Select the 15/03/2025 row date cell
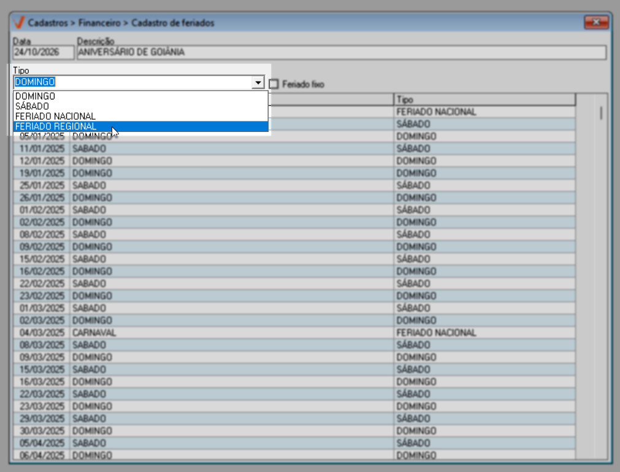Viewport: 620px width, 472px height. pos(42,369)
